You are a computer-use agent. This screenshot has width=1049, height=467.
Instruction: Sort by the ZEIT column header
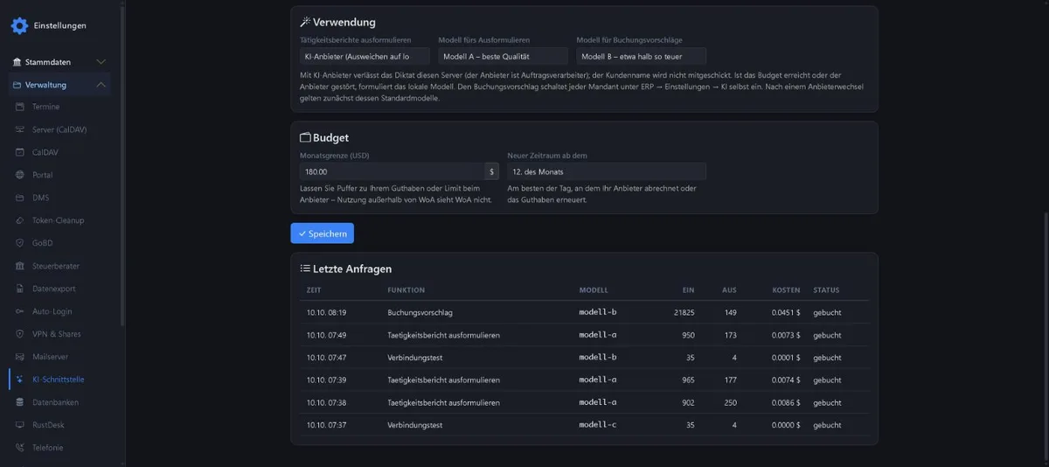(314, 289)
